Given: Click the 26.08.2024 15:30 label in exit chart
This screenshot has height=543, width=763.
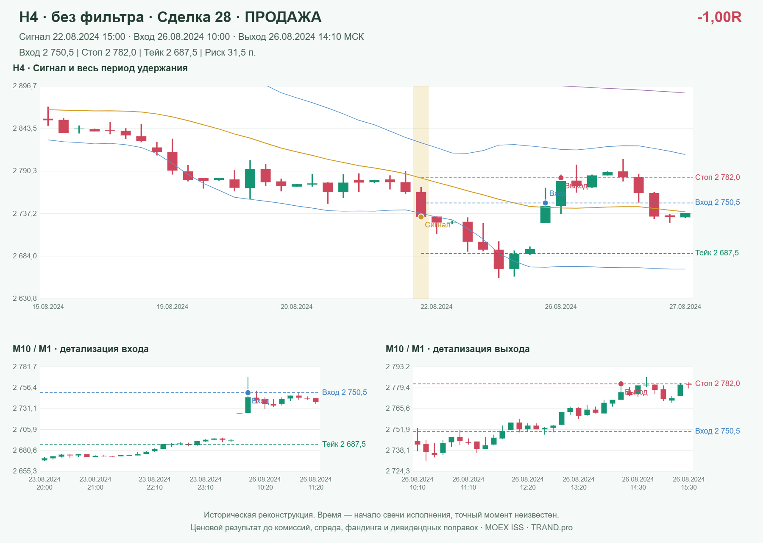Looking at the screenshot, I should (689, 483).
